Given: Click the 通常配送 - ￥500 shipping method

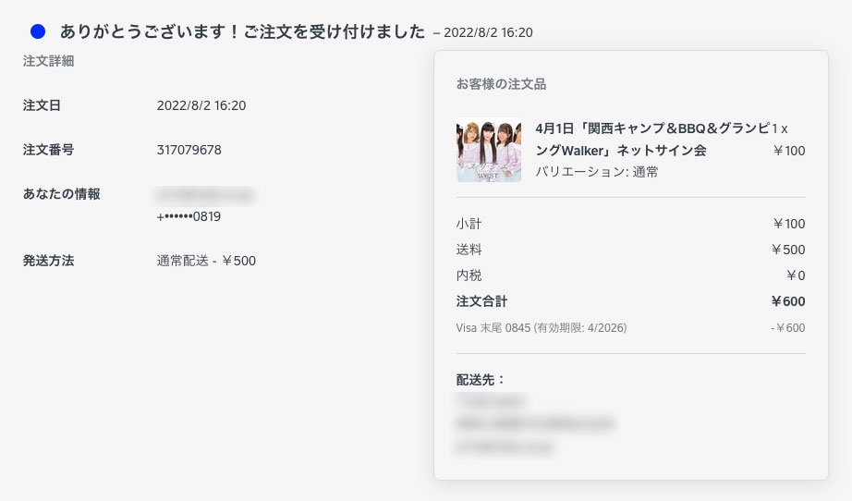Looking at the screenshot, I should pyautogui.click(x=206, y=261).
